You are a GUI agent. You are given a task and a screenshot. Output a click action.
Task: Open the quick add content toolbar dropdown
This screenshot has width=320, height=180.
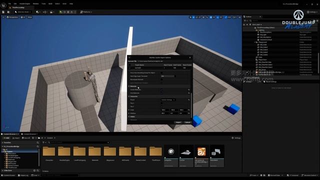point(38,12)
